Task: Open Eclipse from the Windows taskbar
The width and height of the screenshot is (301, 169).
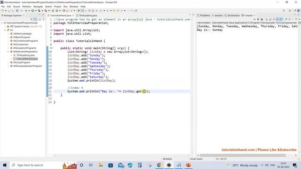Action: click(x=169, y=165)
